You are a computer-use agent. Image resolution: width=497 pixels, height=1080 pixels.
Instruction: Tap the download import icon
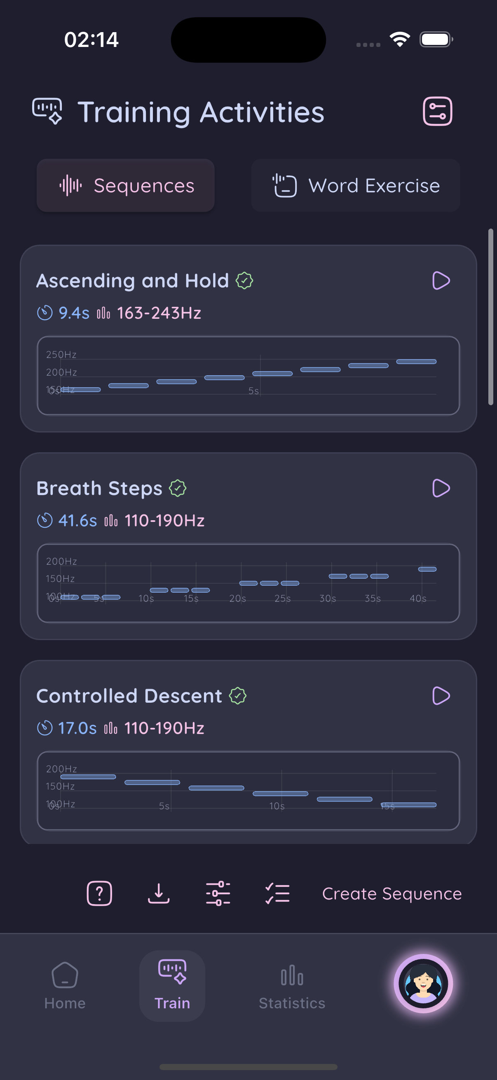(x=159, y=893)
